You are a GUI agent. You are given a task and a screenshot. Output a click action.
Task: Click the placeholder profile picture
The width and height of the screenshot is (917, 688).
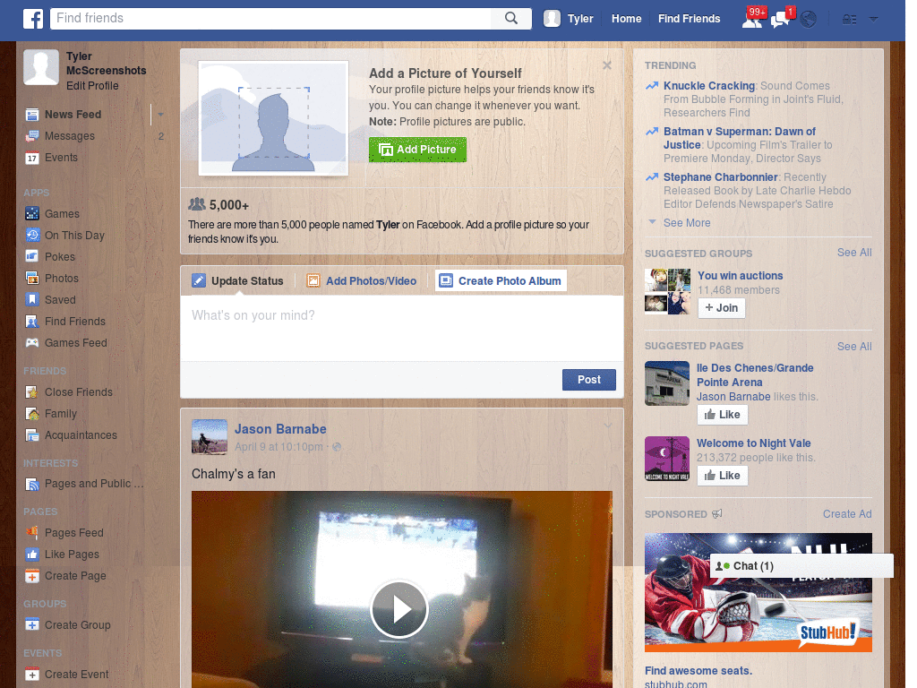tap(274, 118)
